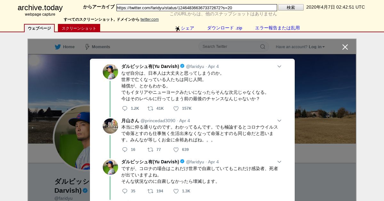The width and height of the screenshot is (384, 201).
Task: Click the Twitter bird Home icon
Action: coord(58,47)
